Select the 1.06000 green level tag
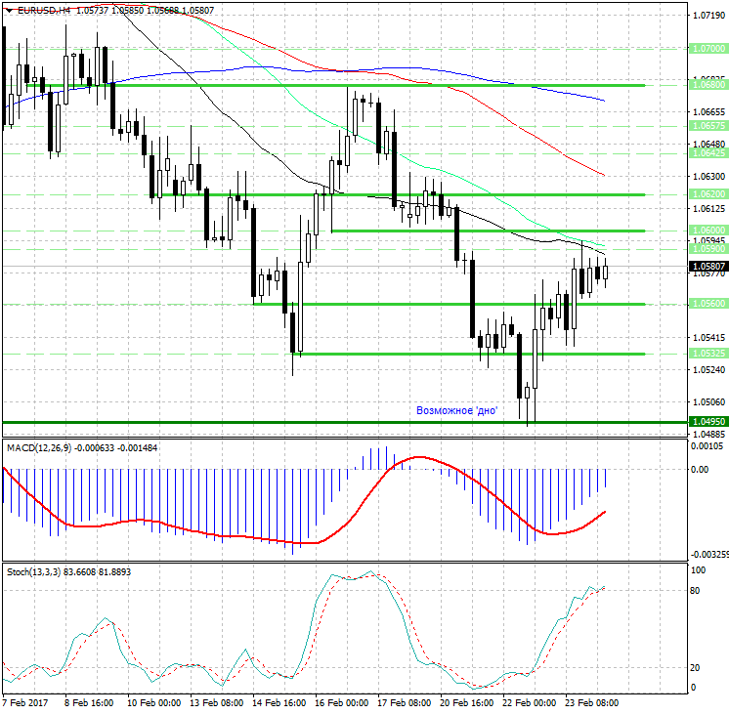The width and height of the screenshot is (729, 714). [708, 231]
